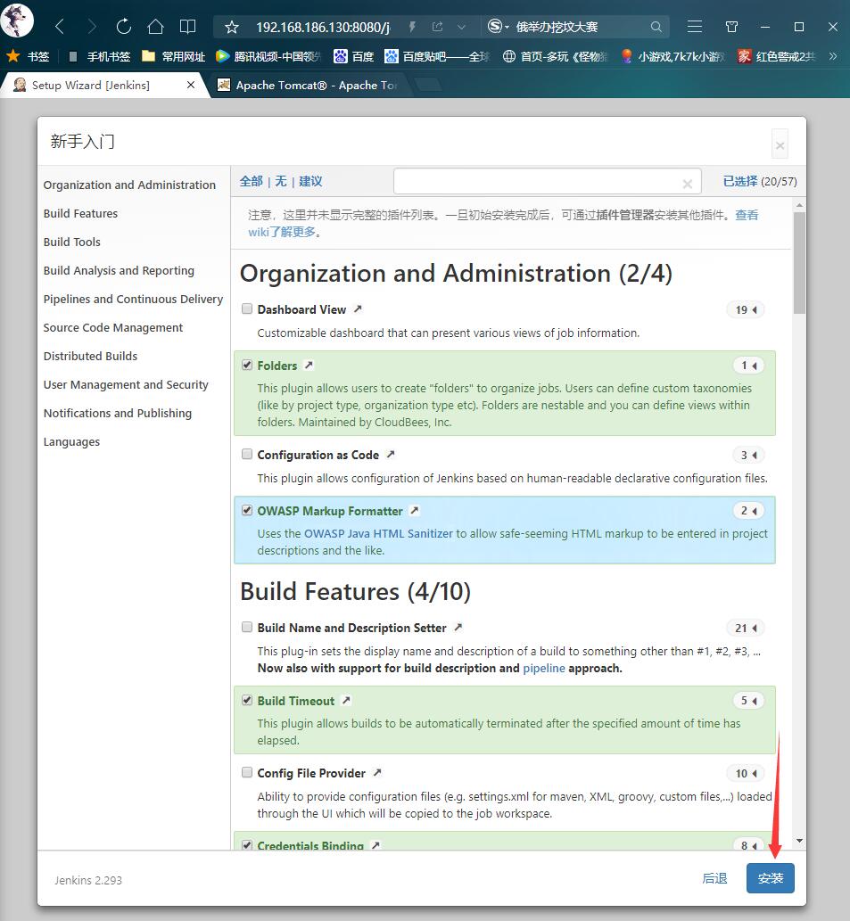
Task: Jump to Distributed Builds category
Action: [x=90, y=356]
